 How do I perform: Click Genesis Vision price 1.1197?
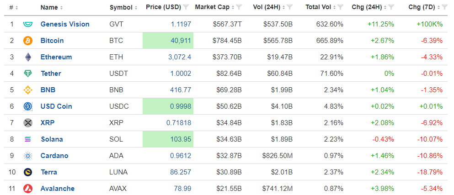[181, 24]
